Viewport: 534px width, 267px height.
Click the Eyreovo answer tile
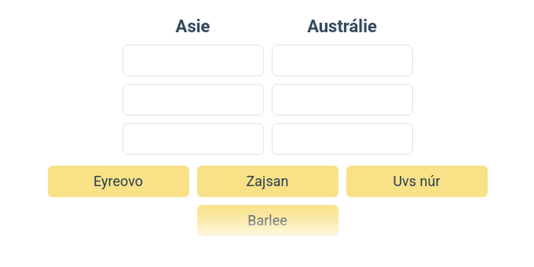(118, 182)
